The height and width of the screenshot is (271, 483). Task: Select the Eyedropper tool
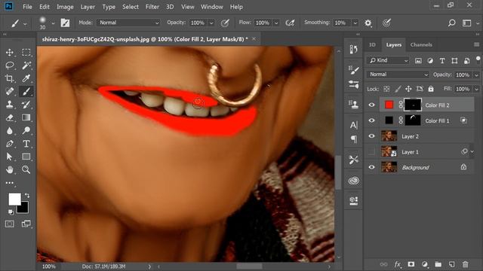(26, 78)
